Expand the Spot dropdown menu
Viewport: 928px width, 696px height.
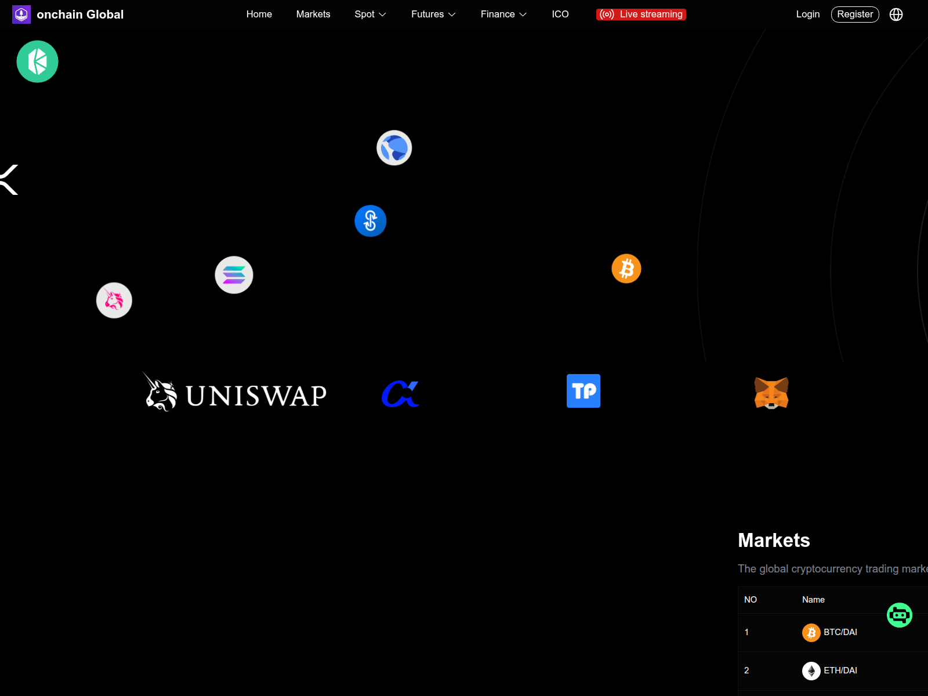click(x=370, y=14)
